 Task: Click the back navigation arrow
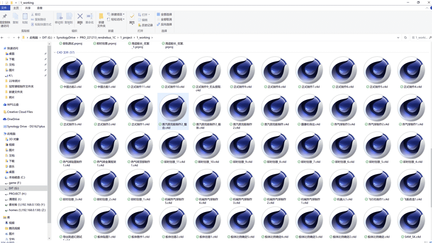tap(2, 38)
